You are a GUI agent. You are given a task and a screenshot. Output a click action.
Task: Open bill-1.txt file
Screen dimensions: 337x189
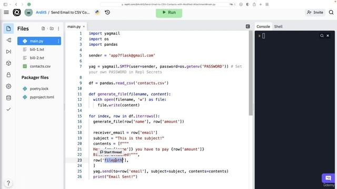(x=37, y=49)
